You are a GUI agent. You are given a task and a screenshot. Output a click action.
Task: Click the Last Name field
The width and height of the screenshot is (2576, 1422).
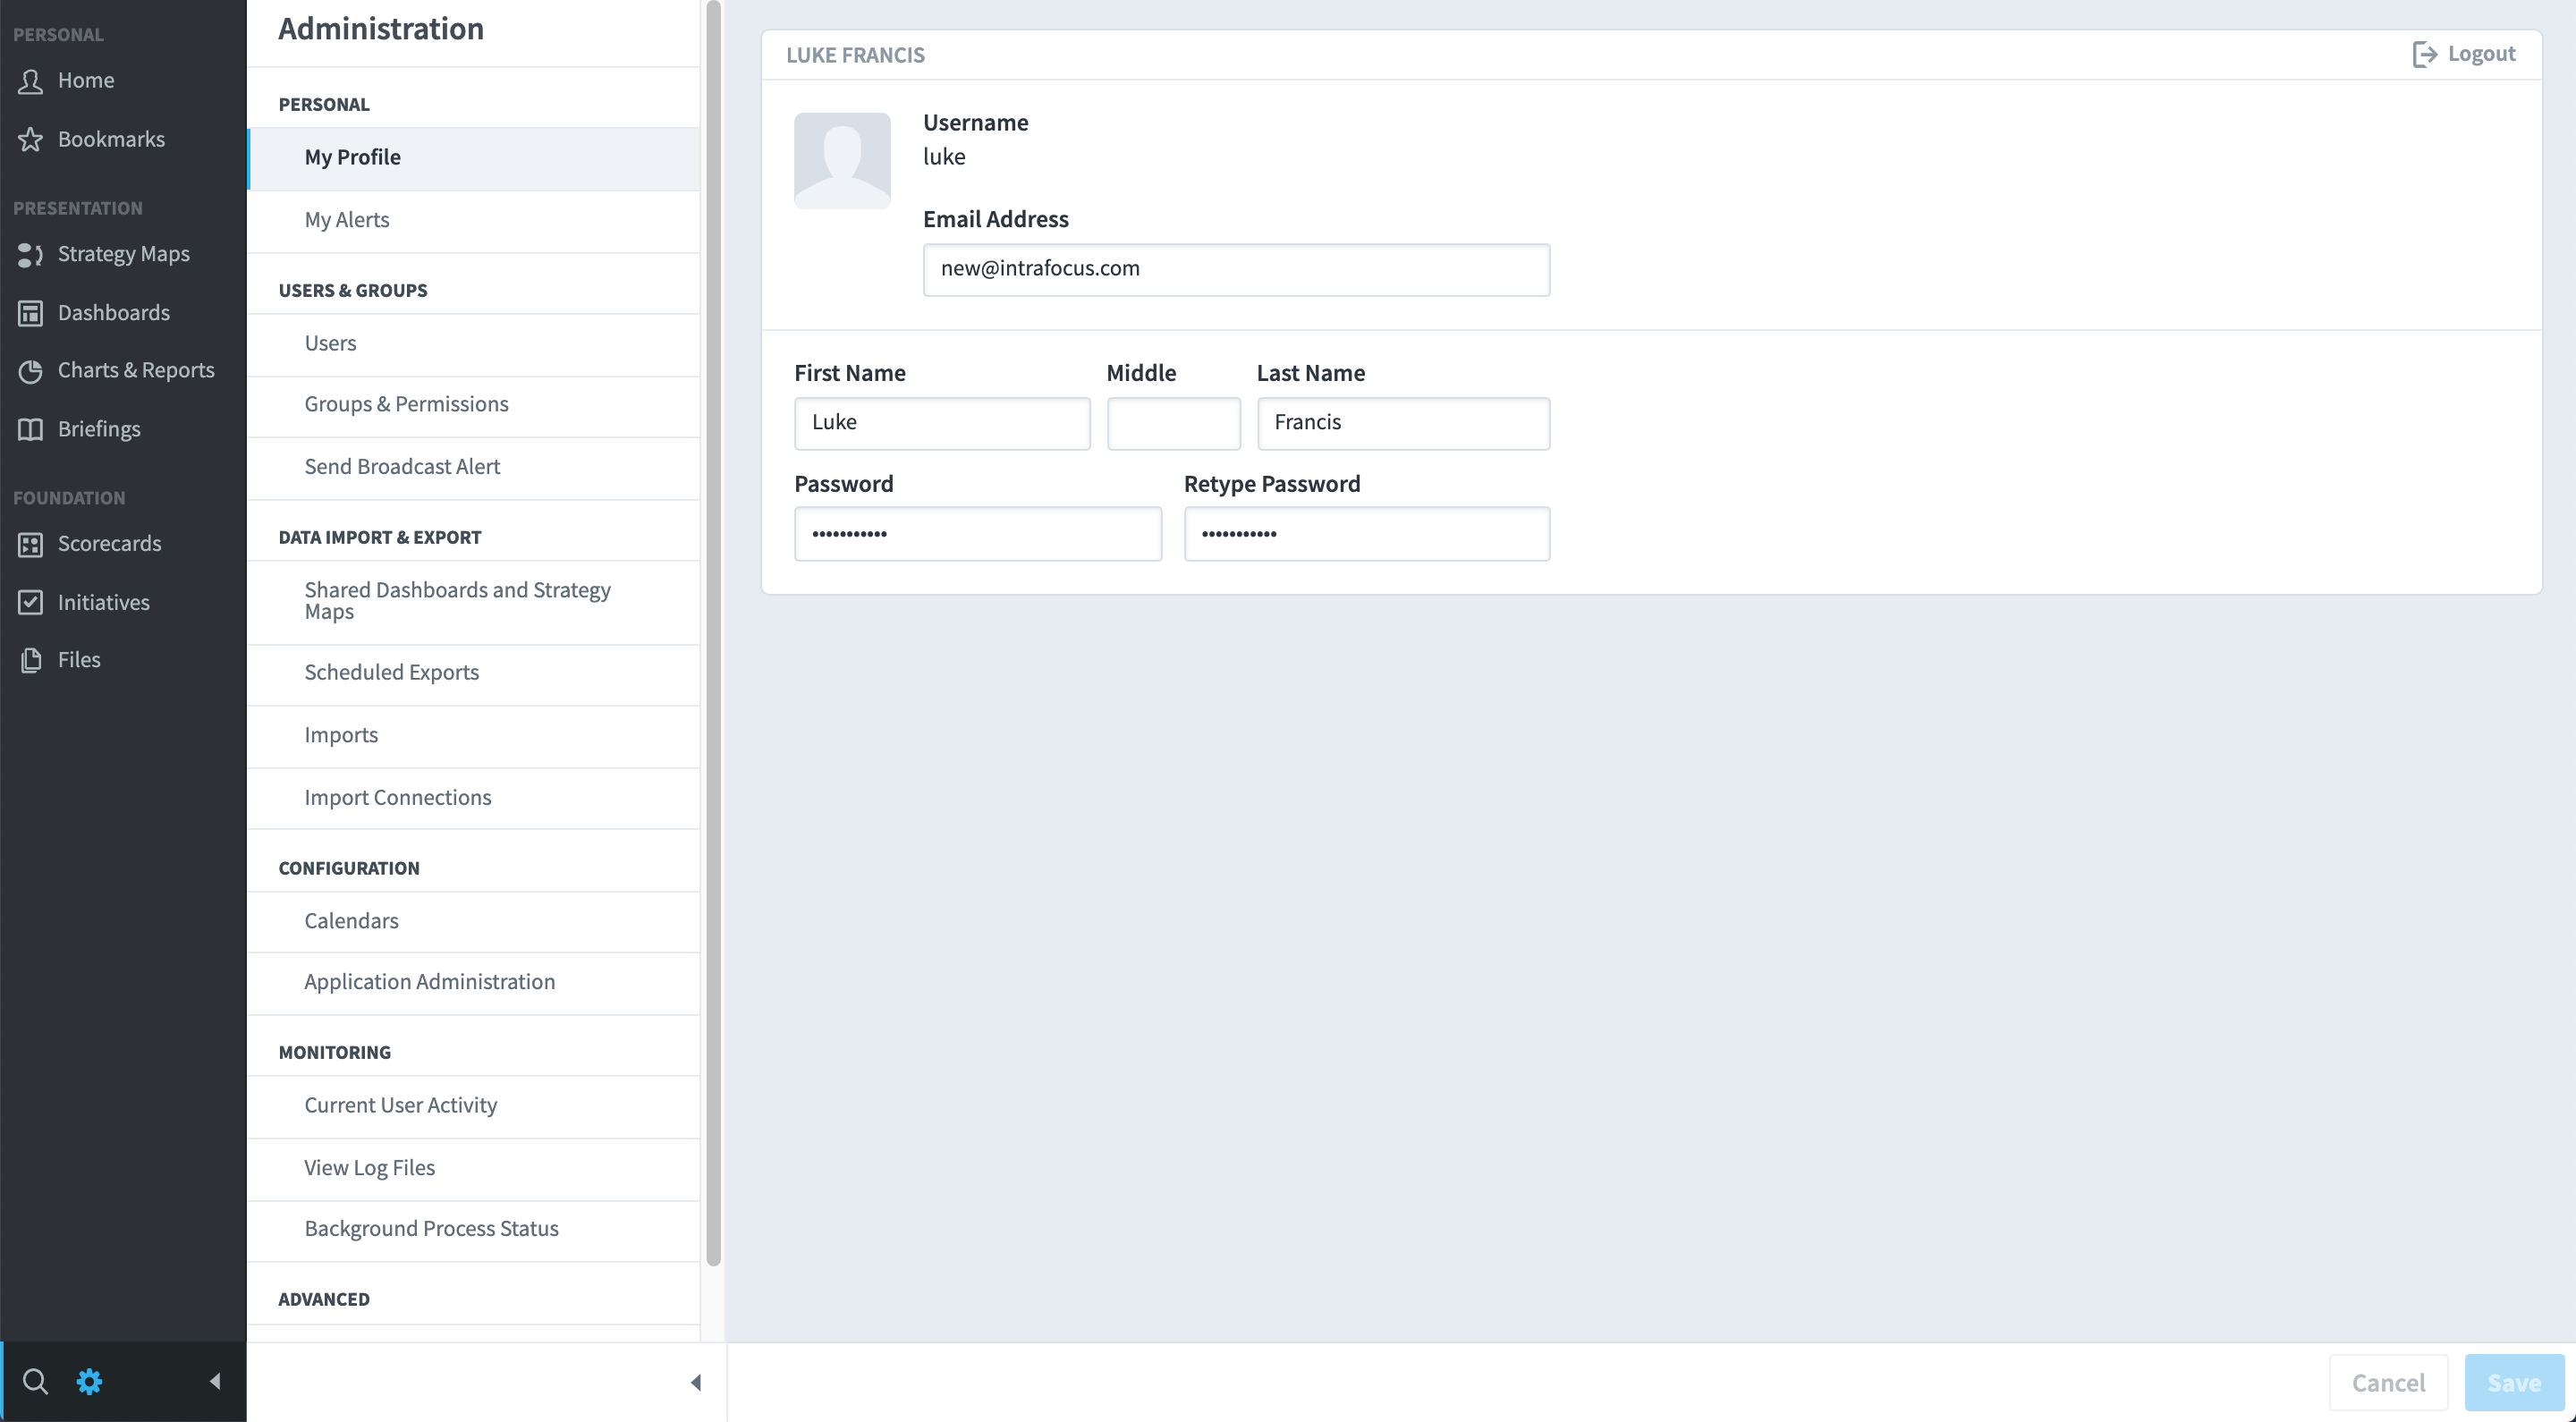[1403, 423]
